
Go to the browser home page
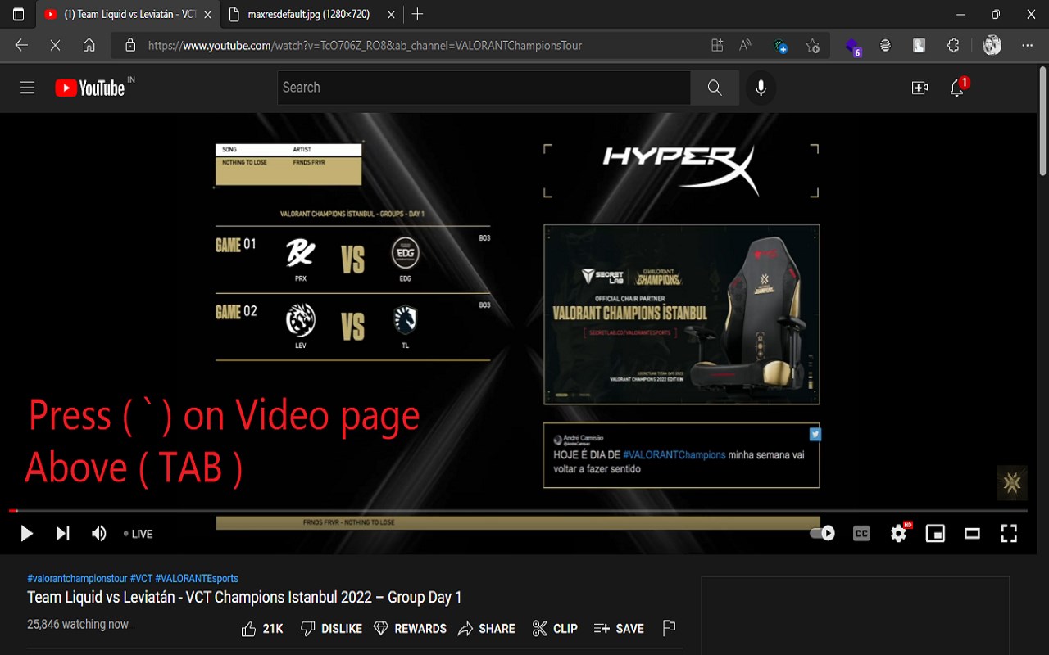(x=89, y=46)
